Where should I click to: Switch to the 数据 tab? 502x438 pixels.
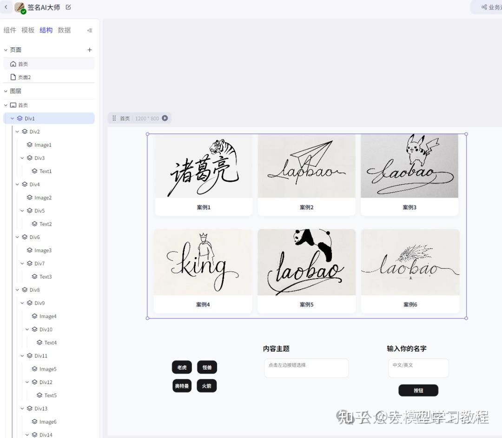click(x=64, y=30)
